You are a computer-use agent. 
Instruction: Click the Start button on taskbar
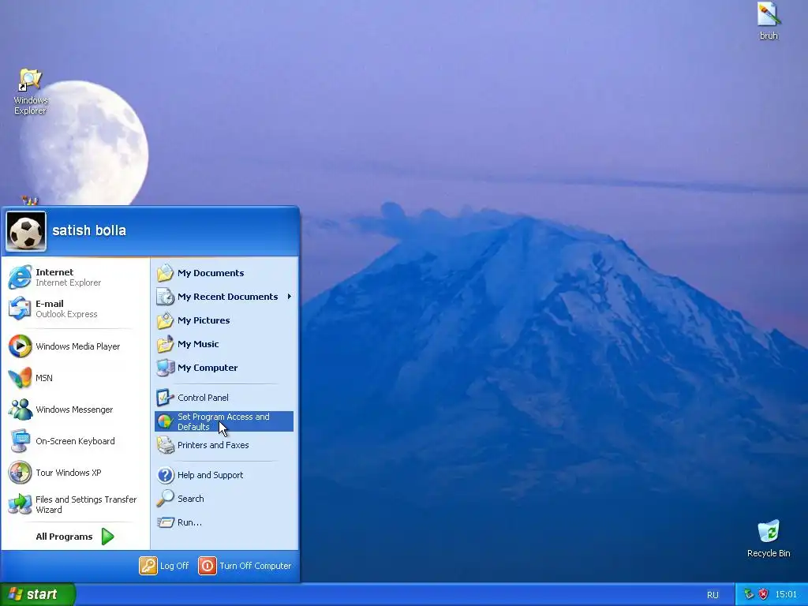[x=38, y=594]
